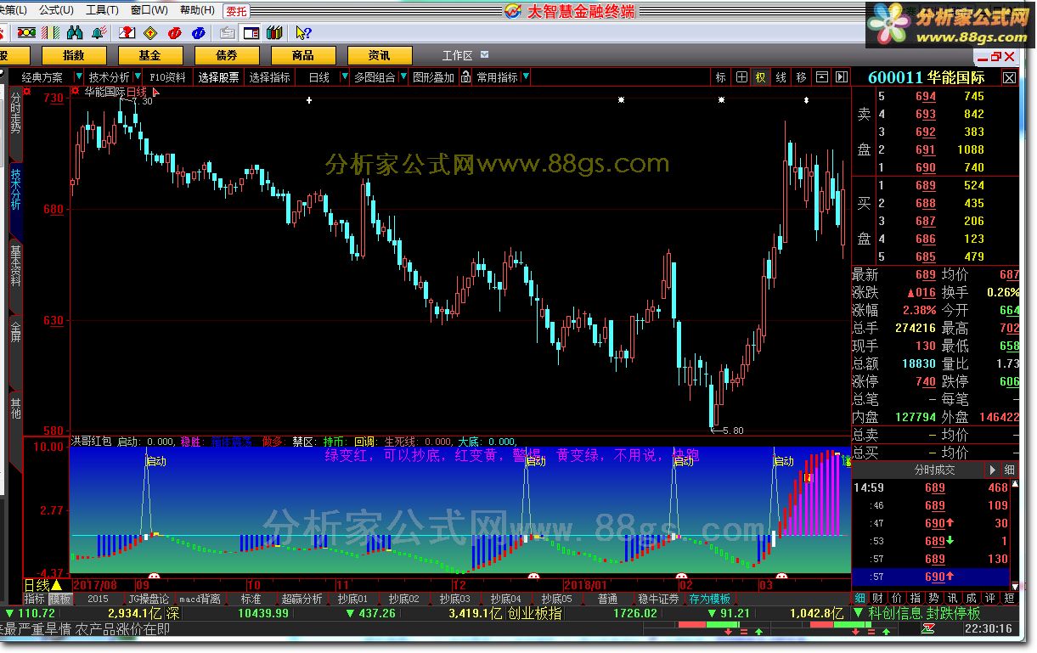This screenshot has width=1037, height=653.
Task: Click the red question-mark chart icon
Action: pyautogui.click(x=127, y=33)
